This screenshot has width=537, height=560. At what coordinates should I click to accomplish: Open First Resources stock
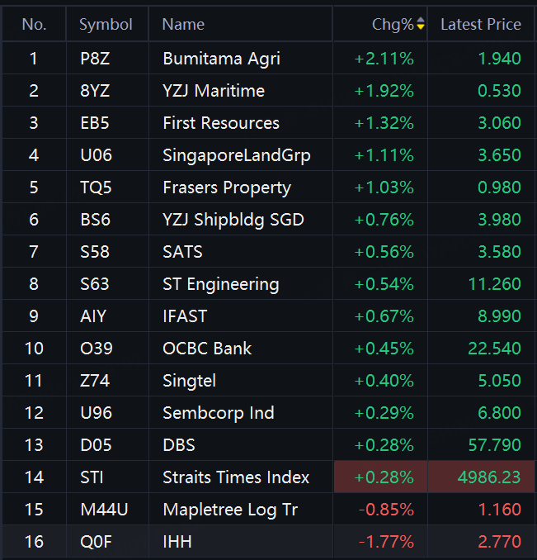point(221,123)
